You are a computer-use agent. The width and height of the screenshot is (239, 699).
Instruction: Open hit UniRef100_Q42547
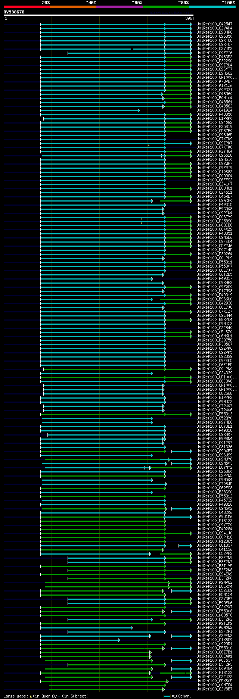214,24
